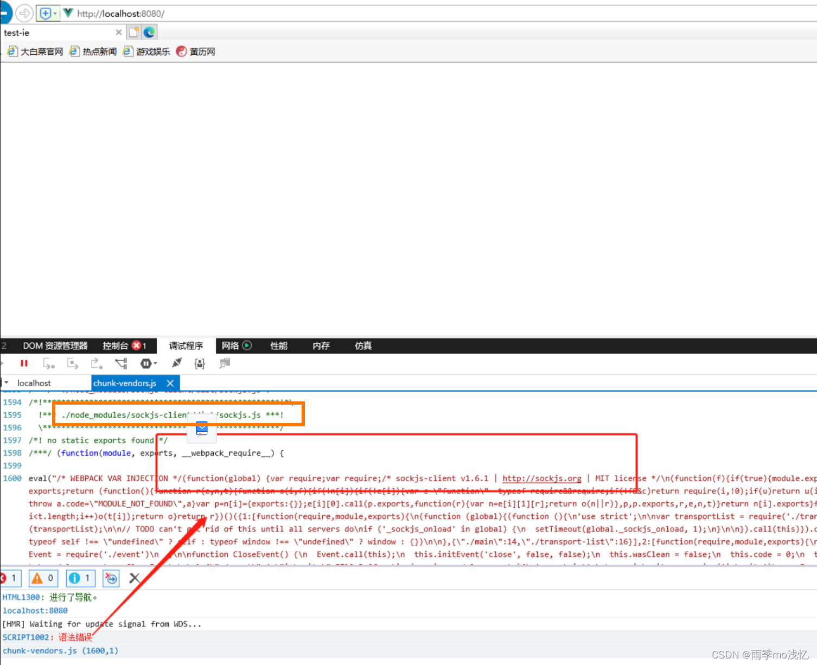Switch to the 网络 tab
Viewport: 817px width, 665px height.
click(x=231, y=346)
